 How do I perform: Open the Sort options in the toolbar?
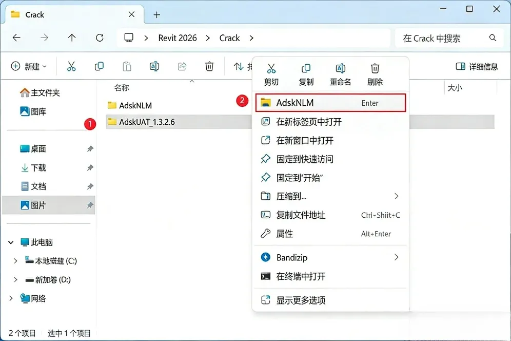(x=243, y=67)
